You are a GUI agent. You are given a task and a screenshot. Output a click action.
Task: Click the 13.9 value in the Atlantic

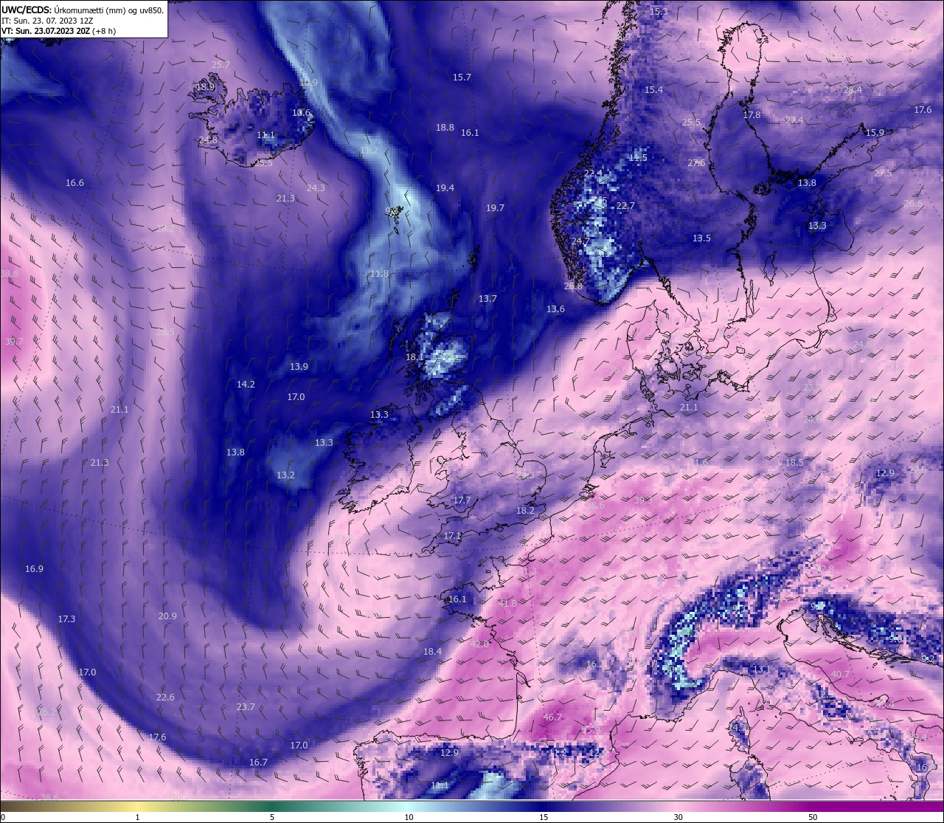tap(299, 367)
